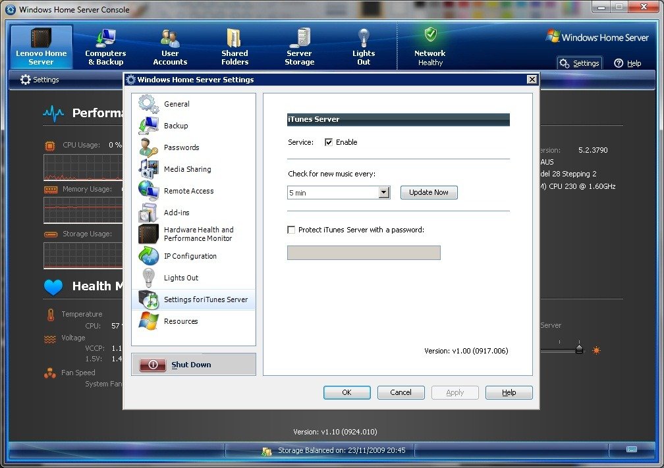Open the Shared Folders tab
The width and height of the screenshot is (664, 468).
(235, 47)
